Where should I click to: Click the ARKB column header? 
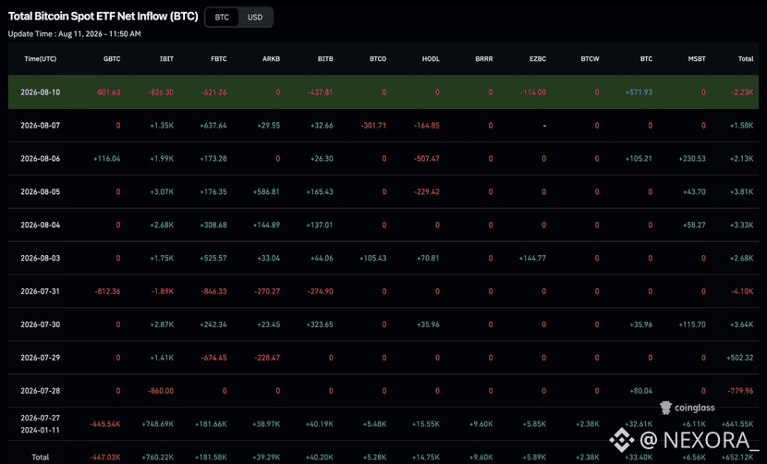pyautogui.click(x=271, y=59)
